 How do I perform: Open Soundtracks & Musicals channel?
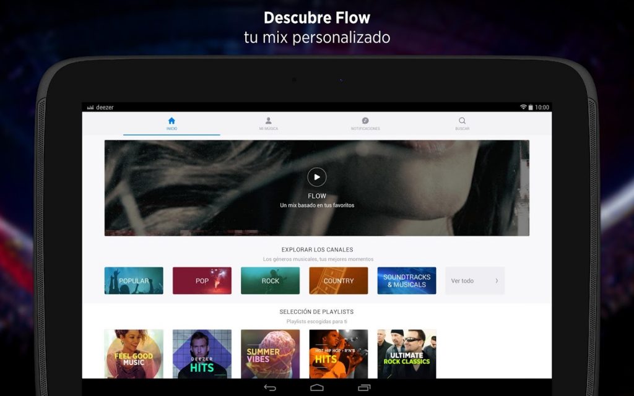(407, 280)
